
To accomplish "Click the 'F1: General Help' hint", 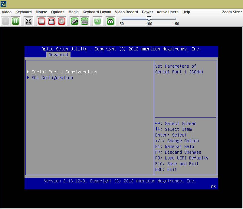I will [175, 146].
